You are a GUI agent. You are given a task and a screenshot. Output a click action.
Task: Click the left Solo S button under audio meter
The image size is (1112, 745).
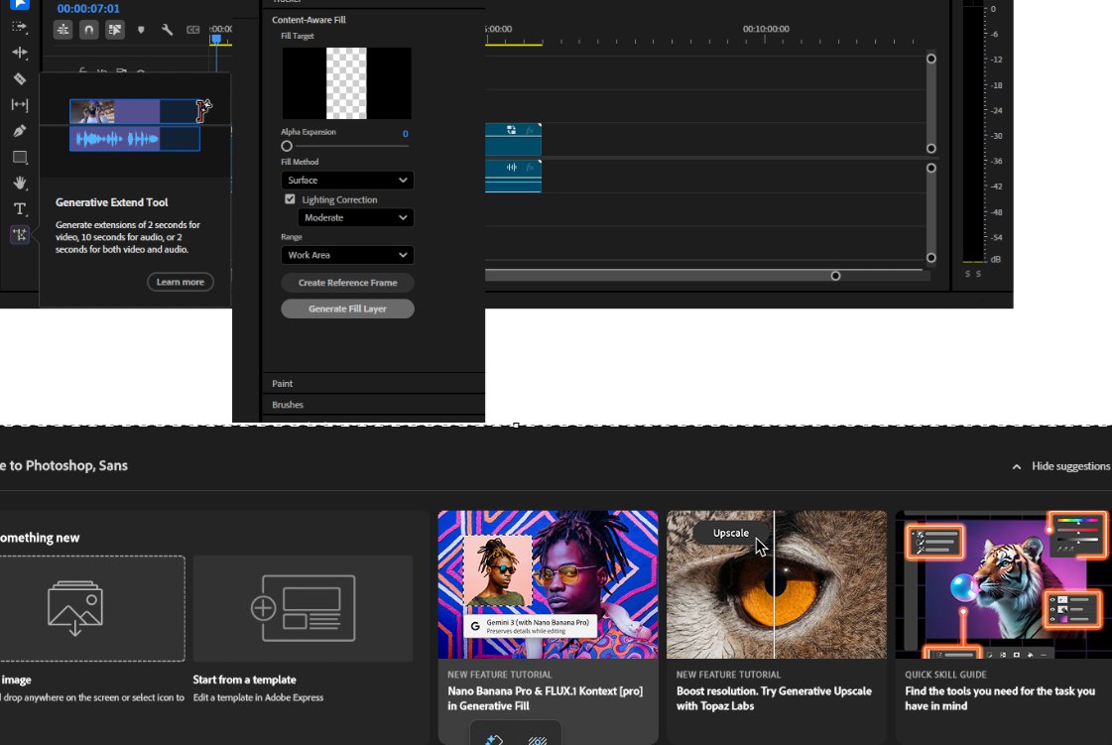(x=967, y=274)
